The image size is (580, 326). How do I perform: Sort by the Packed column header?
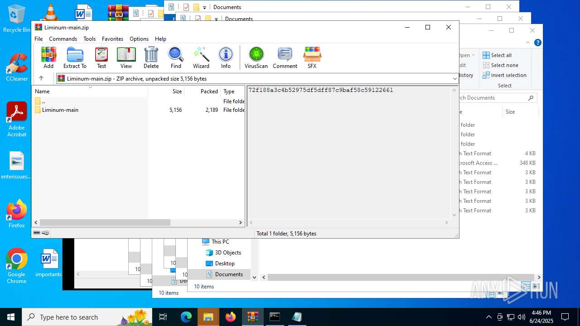tap(203, 91)
